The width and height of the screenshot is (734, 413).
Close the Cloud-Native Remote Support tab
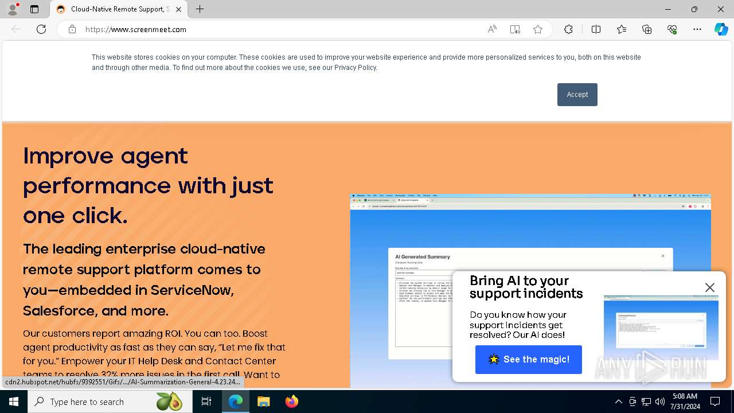[x=179, y=9]
